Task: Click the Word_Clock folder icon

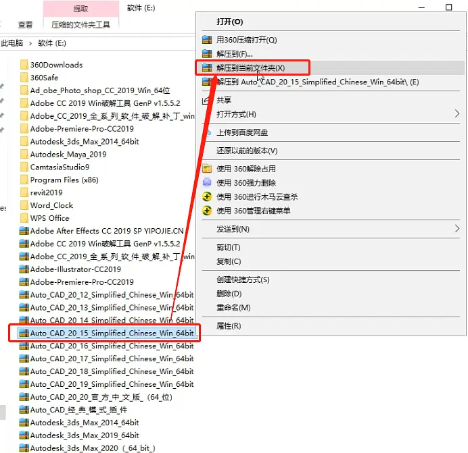Action: pos(24,205)
